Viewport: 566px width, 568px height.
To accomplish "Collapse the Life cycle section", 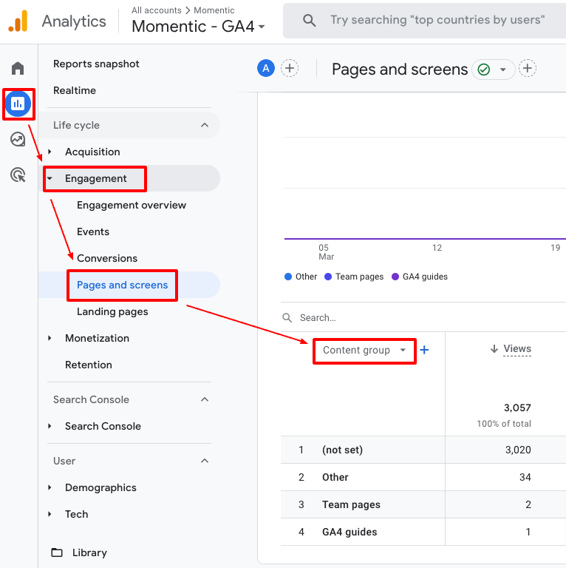I will [205, 125].
